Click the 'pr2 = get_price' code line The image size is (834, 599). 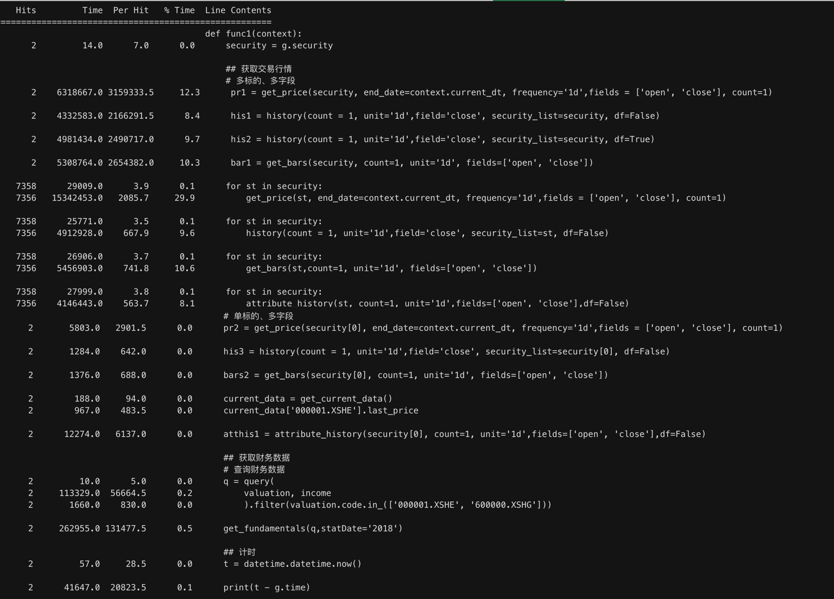(503, 328)
